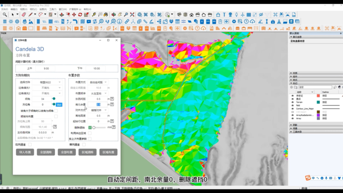
Task: Open the Extensions menu
Action: [75, 9]
